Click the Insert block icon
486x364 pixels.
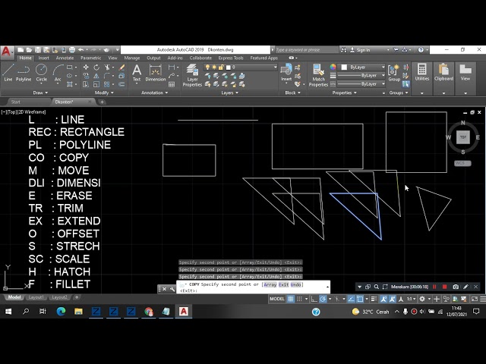click(286, 73)
